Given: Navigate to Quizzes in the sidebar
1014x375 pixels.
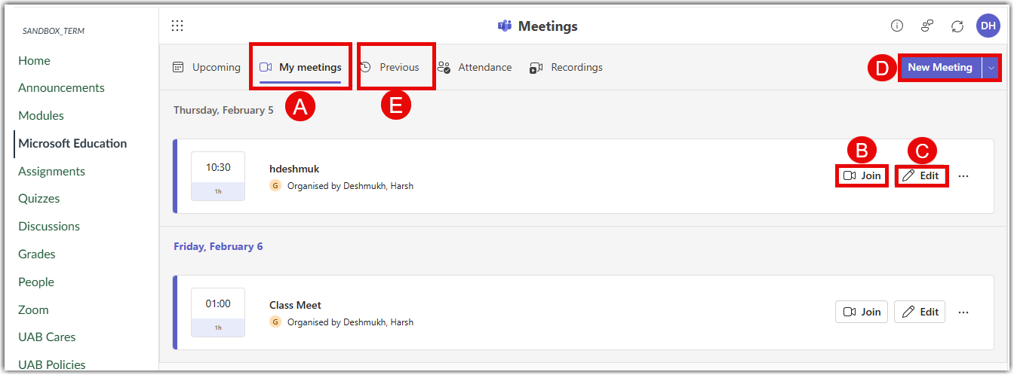Looking at the screenshot, I should pos(39,199).
